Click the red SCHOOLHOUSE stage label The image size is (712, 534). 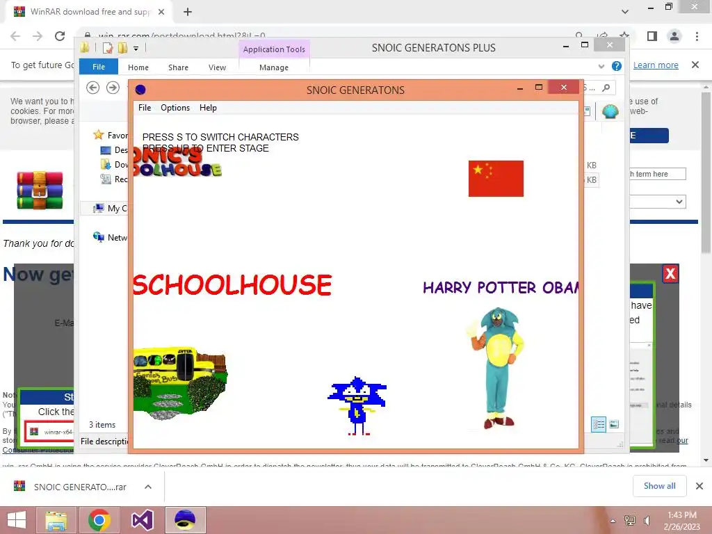[x=232, y=285]
